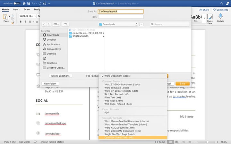Toggle the AutoSave switch
This screenshot has height=144, width=231.
coord(17,4)
